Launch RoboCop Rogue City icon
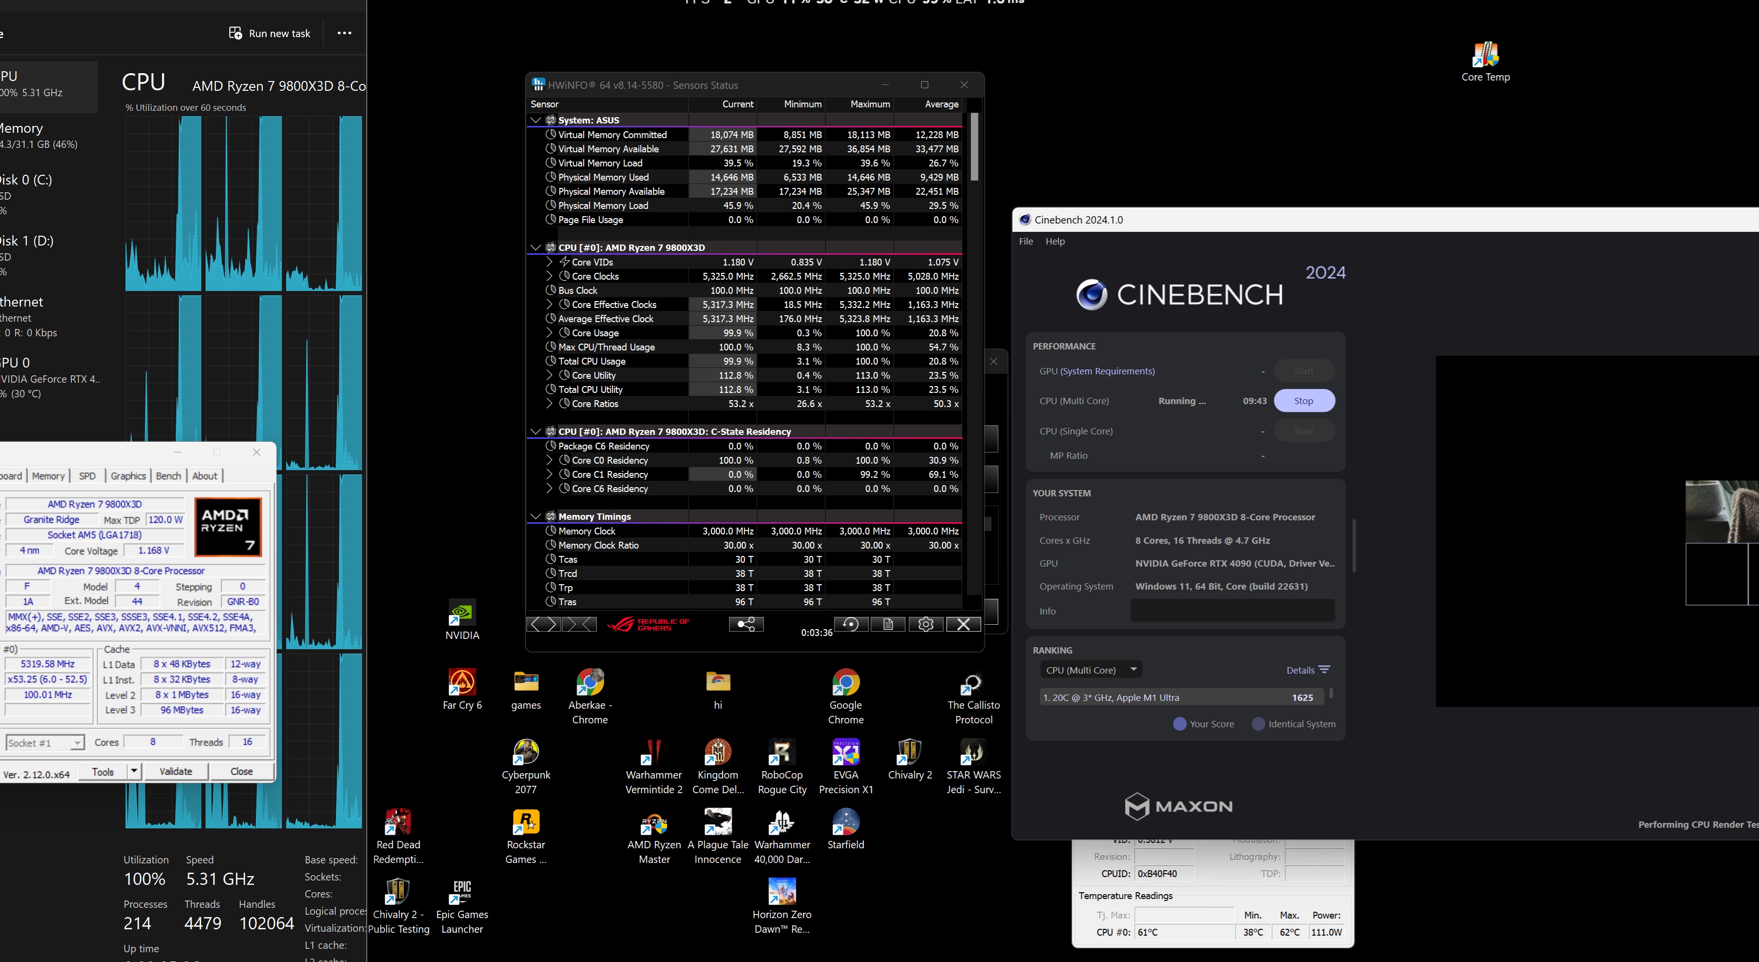This screenshot has height=962, width=1759. [782, 766]
